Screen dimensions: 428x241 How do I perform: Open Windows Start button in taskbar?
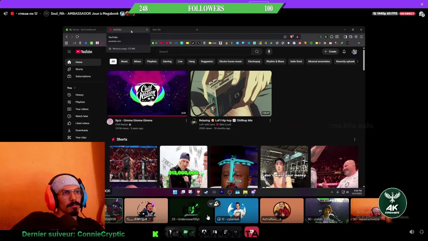point(175,192)
